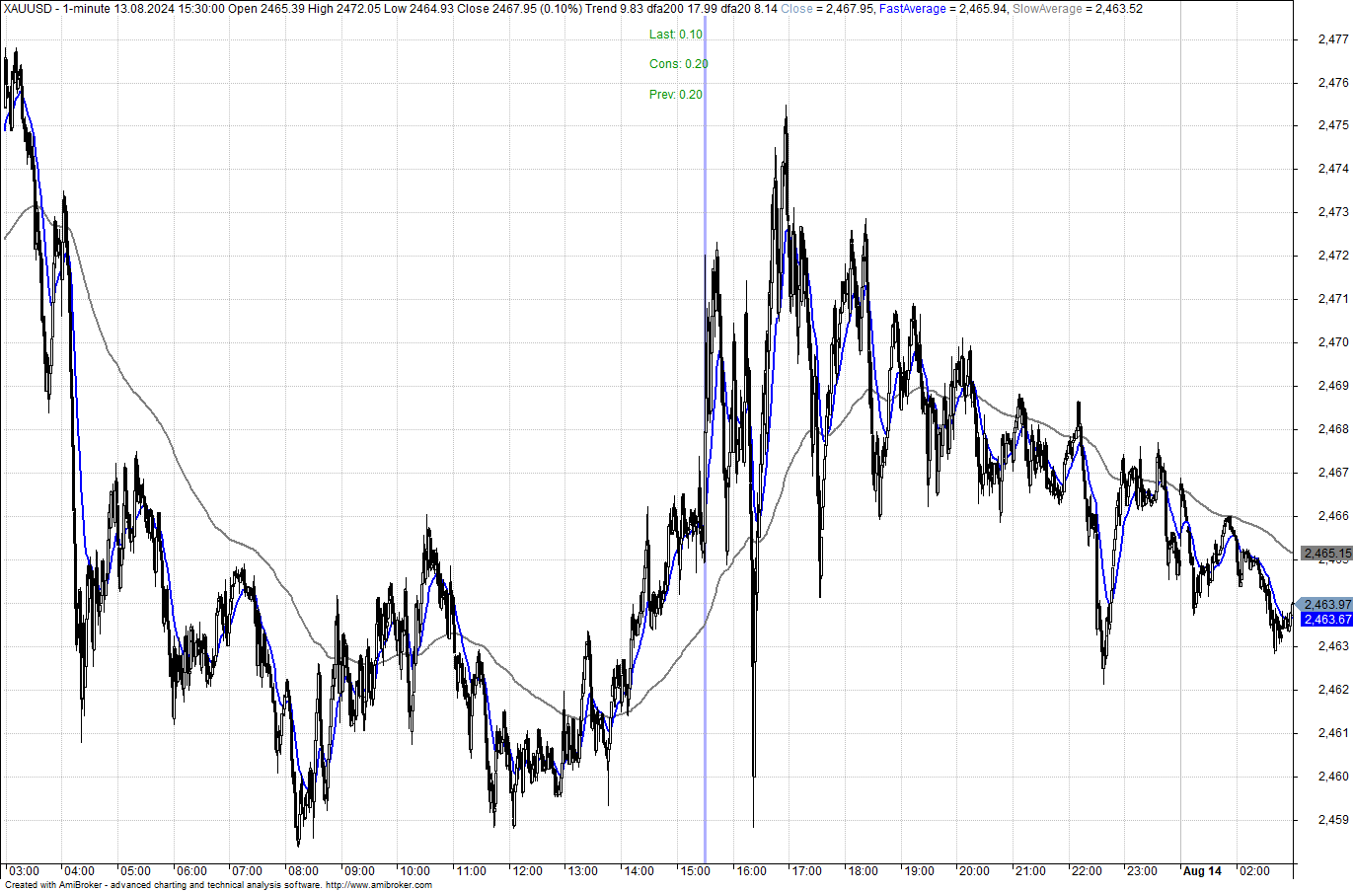The height and width of the screenshot is (891, 1353).
Task: Click the High 2472.05 value in header
Action: (x=342, y=9)
